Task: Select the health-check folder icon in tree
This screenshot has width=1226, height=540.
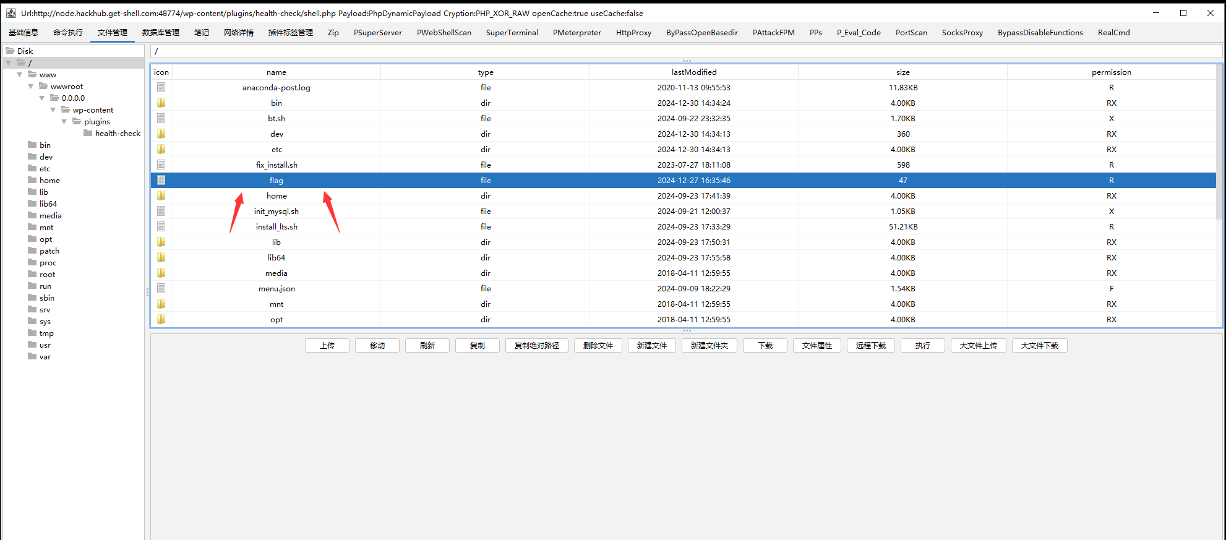Action: pos(88,133)
